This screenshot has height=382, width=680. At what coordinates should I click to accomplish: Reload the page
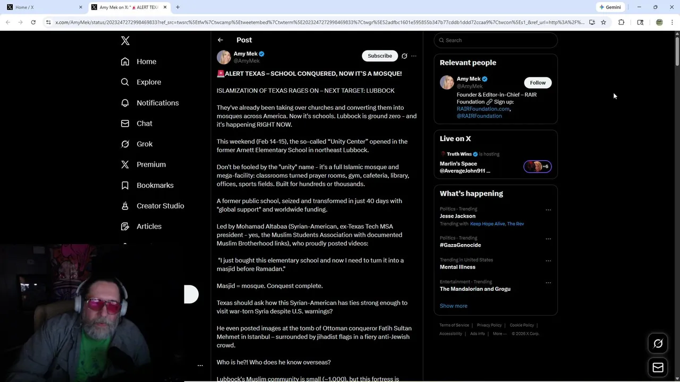[33, 22]
